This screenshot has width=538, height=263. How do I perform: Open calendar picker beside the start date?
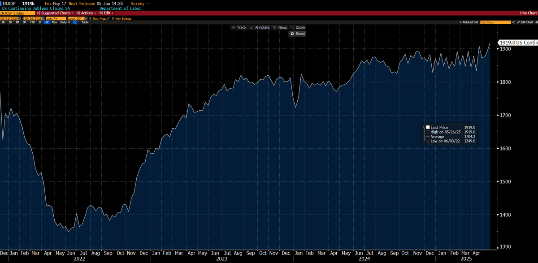coord(20,18)
